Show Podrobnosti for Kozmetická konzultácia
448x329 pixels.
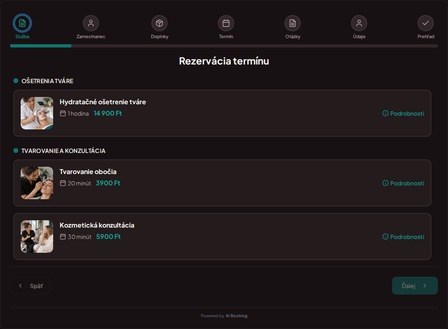403,237
